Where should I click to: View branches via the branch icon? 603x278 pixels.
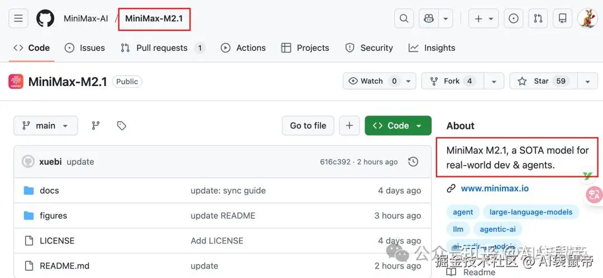click(x=95, y=126)
